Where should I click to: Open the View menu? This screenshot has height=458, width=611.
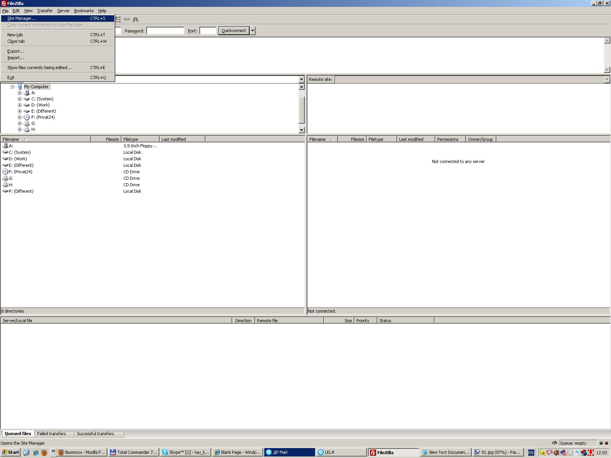click(x=29, y=11)
